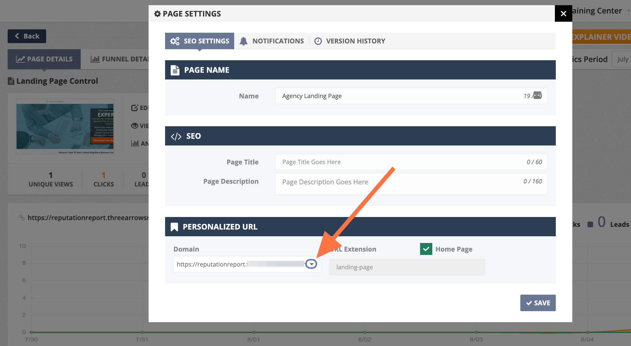This screenshot has height=346, width=631.
Task: Click the Version History clock icon
Action: tap(318, 41)
